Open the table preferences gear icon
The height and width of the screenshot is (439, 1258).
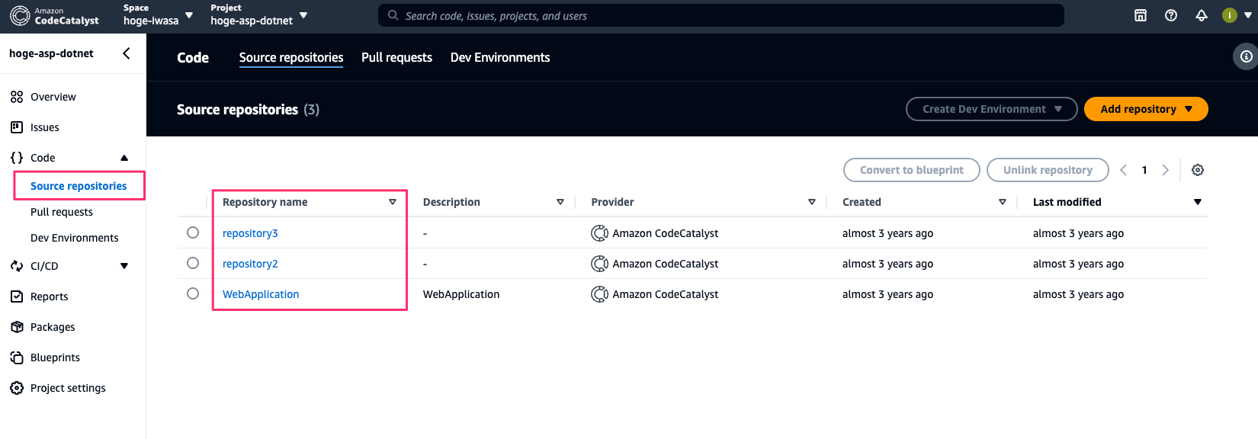(1198, 170)
